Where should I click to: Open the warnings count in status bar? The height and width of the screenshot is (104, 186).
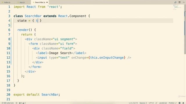(x=24, y=103)
